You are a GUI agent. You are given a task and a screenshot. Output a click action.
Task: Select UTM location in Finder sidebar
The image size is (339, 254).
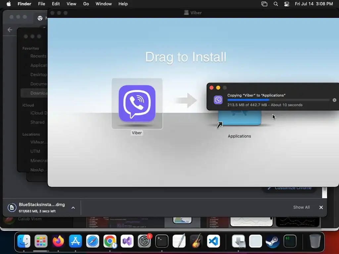tap(35, 151)
